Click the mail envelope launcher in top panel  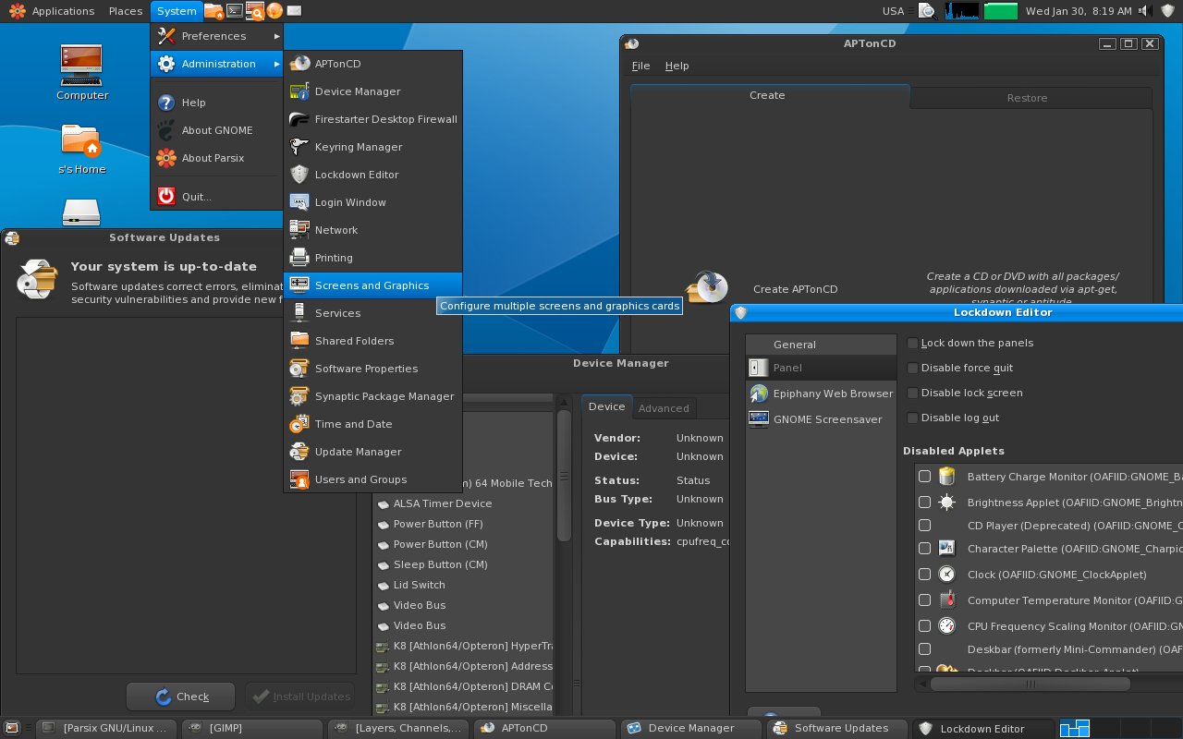coord(294,11)
